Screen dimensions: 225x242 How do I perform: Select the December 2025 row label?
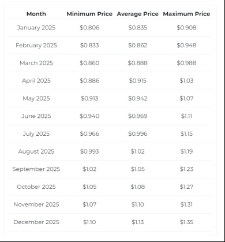coord(36,222)
